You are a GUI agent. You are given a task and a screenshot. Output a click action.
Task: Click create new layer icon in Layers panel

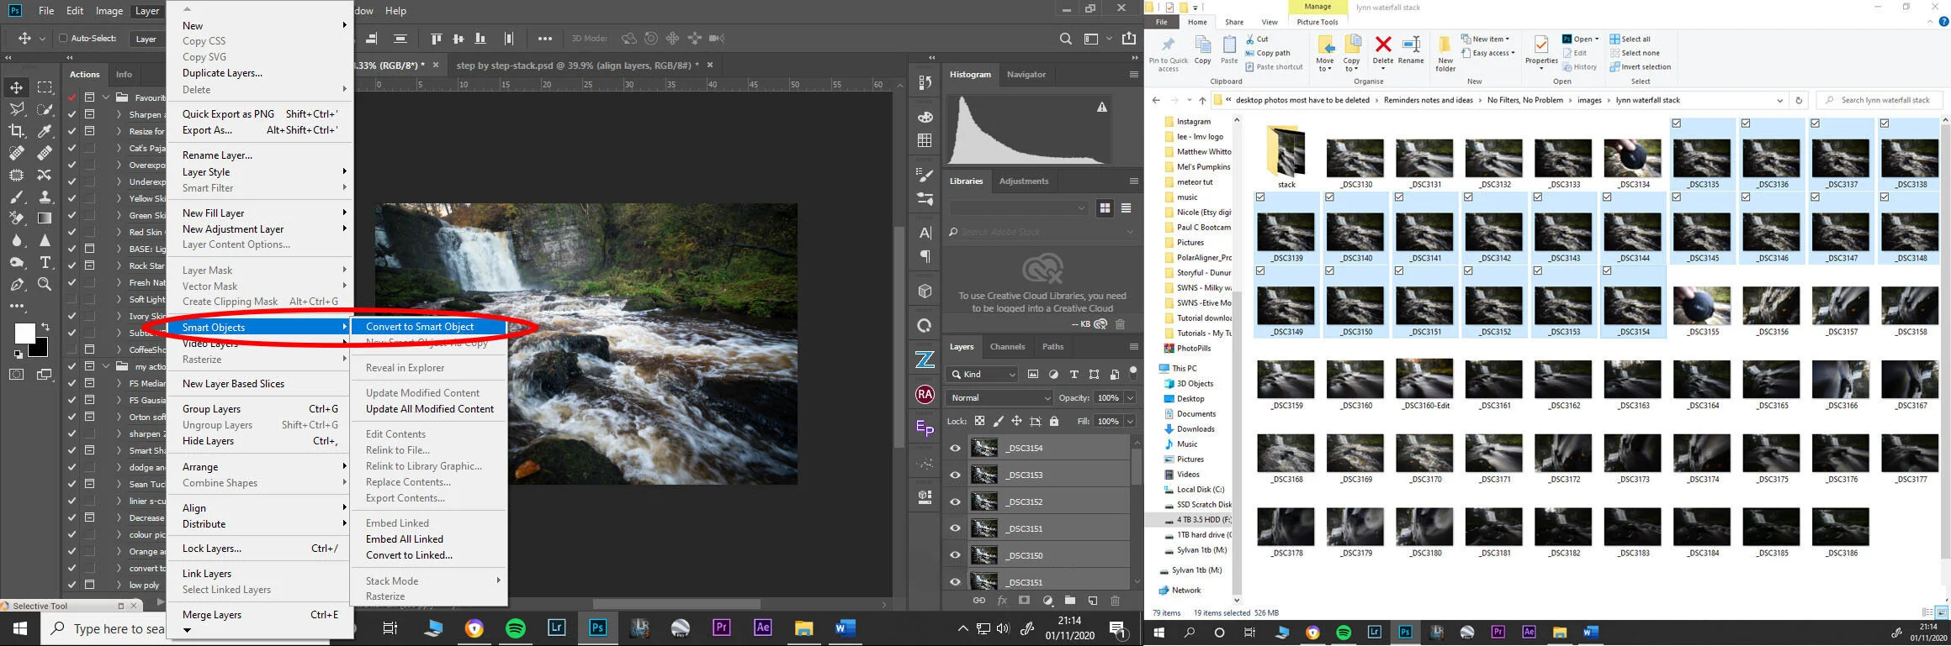coord(1092,601)
